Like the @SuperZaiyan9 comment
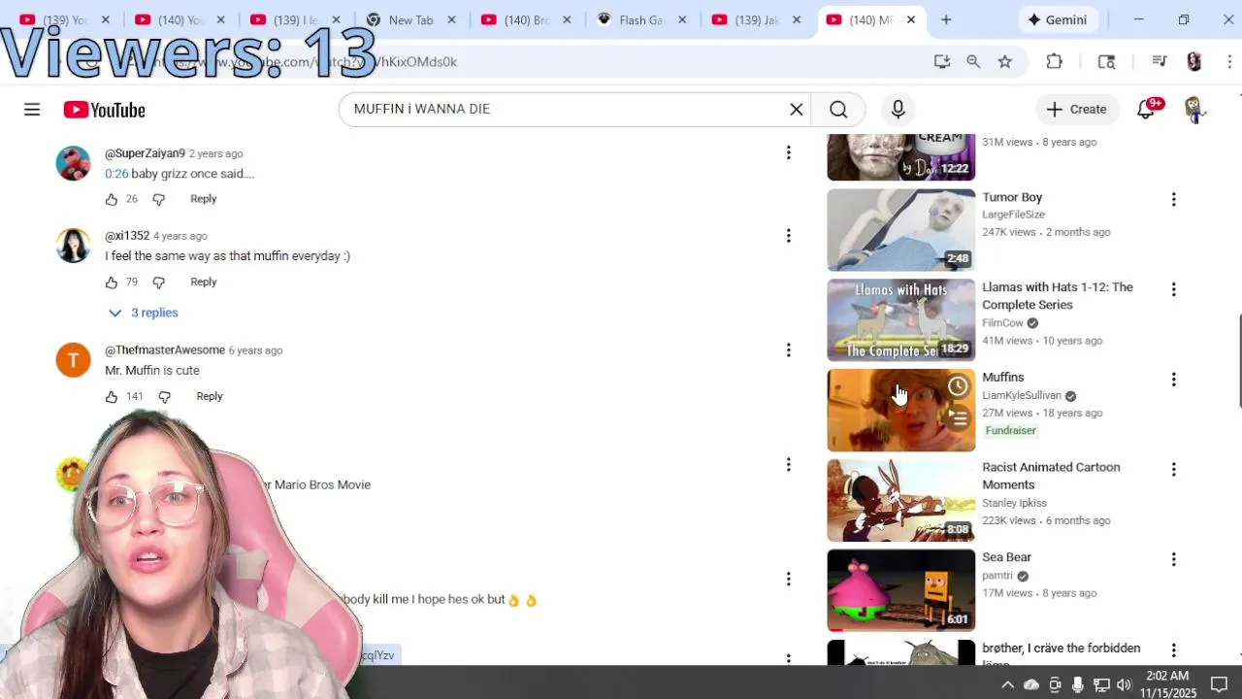This screenshot has width=1242, height=699. point(112,199)
